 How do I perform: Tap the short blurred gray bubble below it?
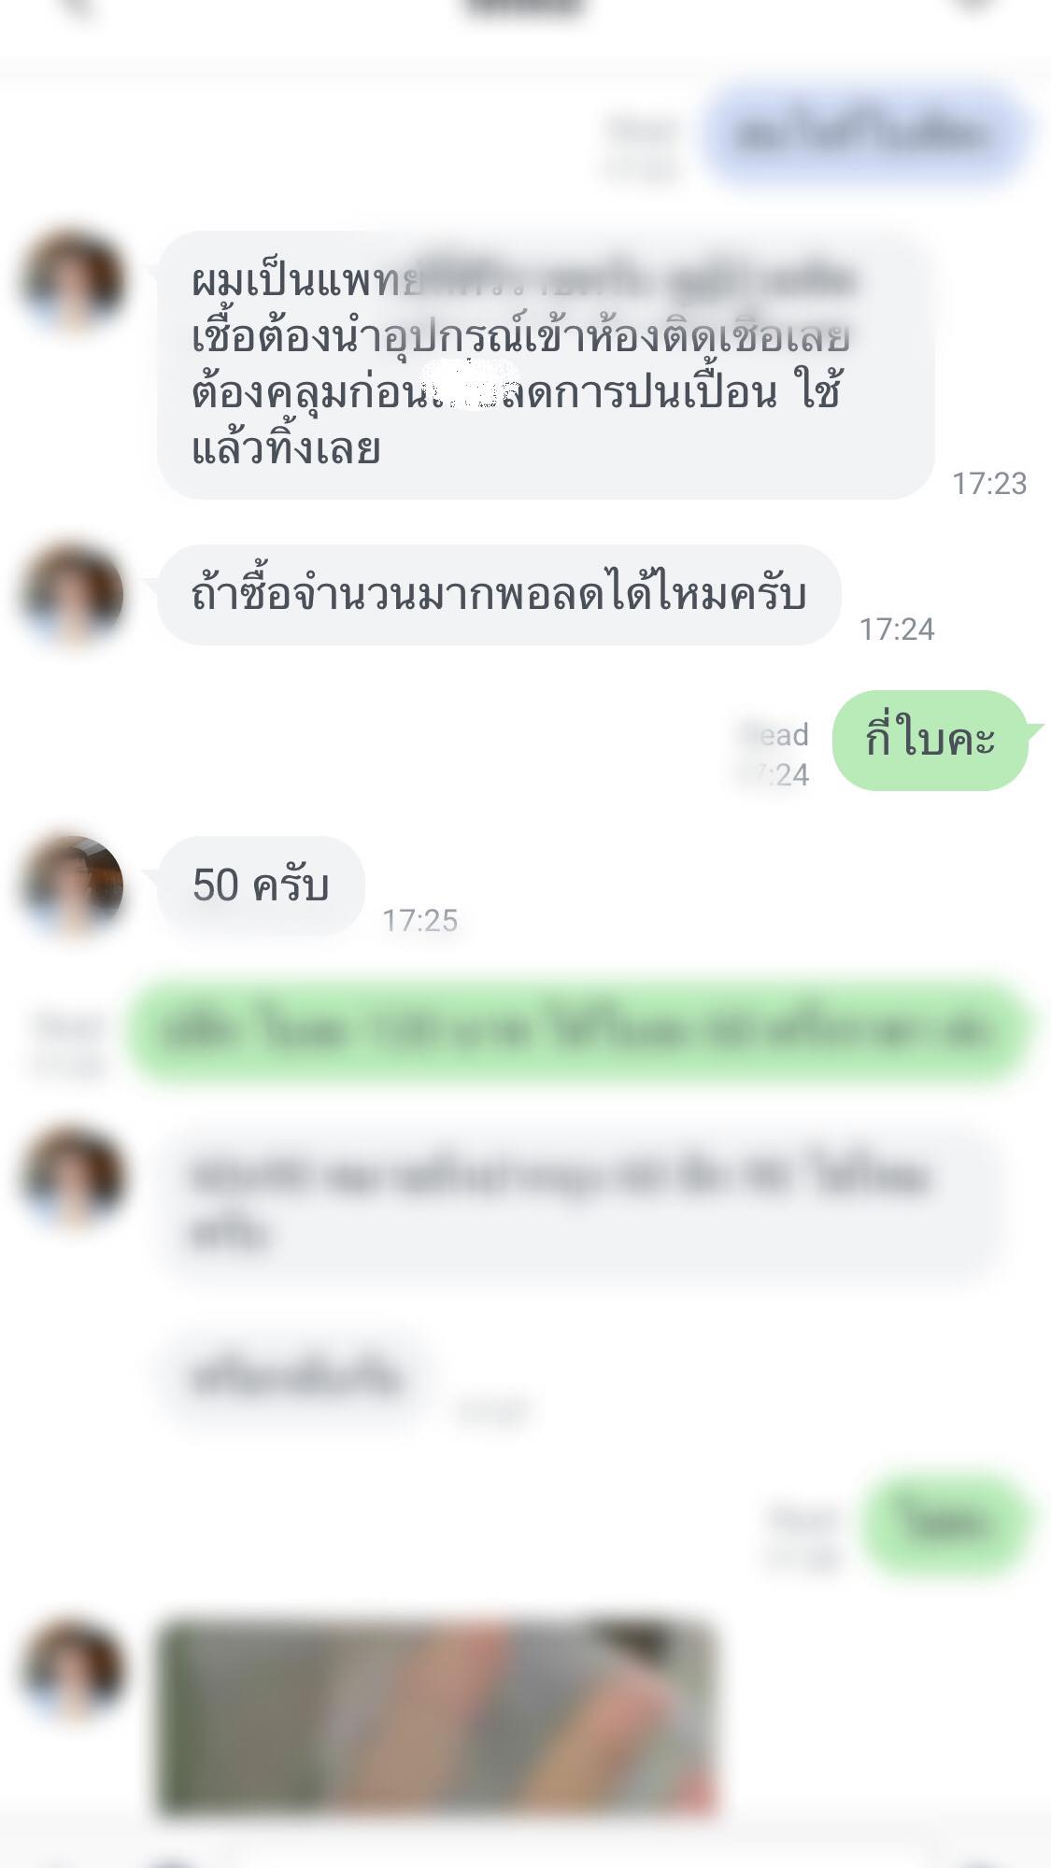point(297,1378)
